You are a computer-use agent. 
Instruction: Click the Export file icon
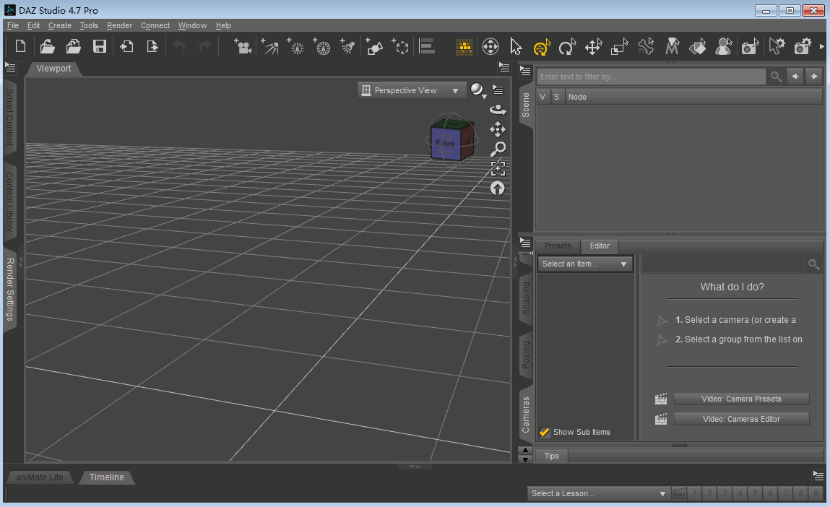pyautogui.click(x=152, y=46)
